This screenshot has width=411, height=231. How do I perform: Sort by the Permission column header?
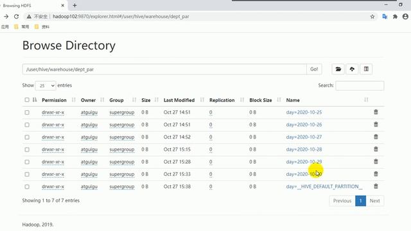tap(54, 100)
